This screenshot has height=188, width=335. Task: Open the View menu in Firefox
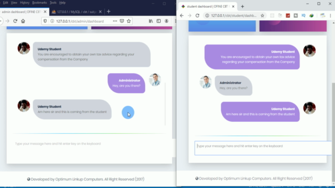tap(14, 3)
